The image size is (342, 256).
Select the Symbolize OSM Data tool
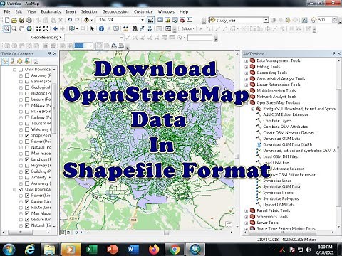(x=281, y=187)
